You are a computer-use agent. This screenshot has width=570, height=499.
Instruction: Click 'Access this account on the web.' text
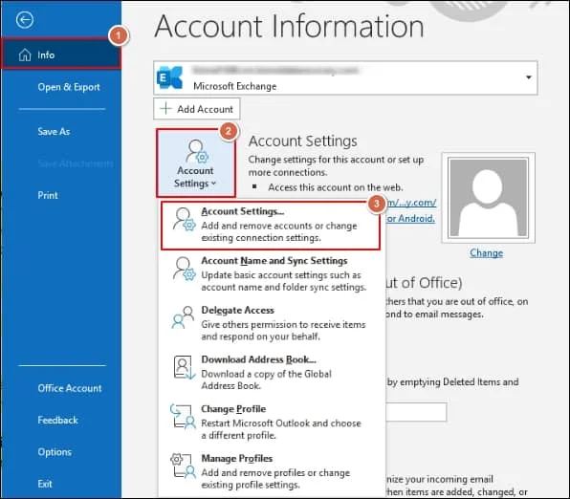pos(336,187)
